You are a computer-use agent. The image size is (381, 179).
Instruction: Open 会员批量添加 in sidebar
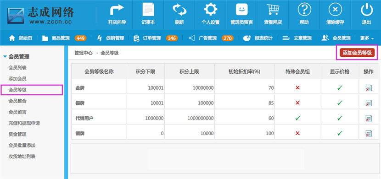(x=22, y=145)
